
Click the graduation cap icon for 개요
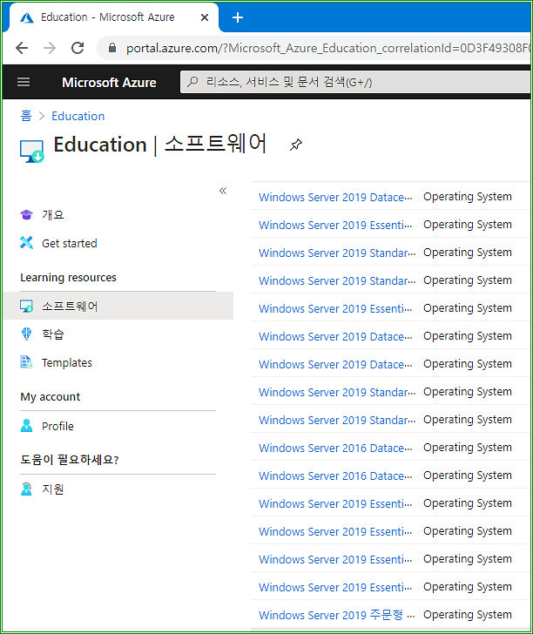point(27,215)
